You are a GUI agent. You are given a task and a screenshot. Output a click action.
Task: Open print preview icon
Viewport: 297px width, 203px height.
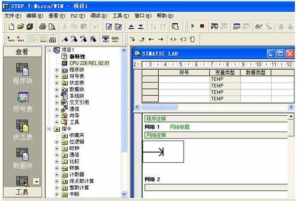[52, 26]
